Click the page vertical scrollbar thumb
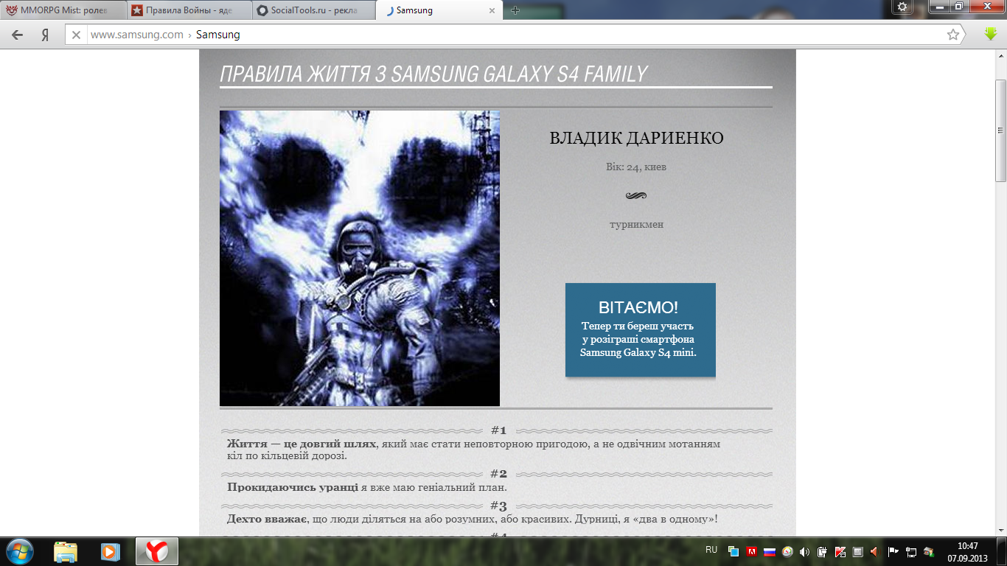Screen dimensions: 1007x566 click(1000, 130)
